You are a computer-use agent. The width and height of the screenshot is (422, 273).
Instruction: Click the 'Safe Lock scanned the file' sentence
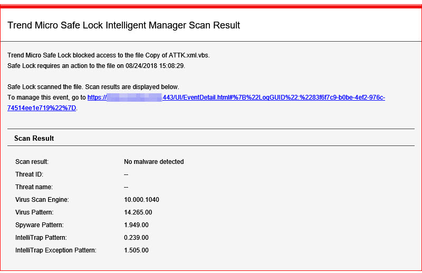[x=93, y=86]
